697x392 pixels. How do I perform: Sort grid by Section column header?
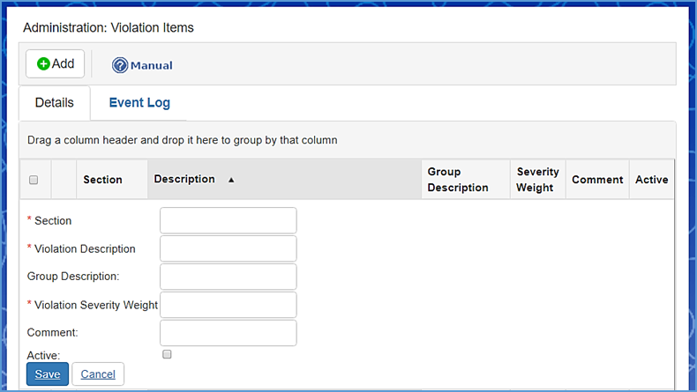click(x=102, y=180)
